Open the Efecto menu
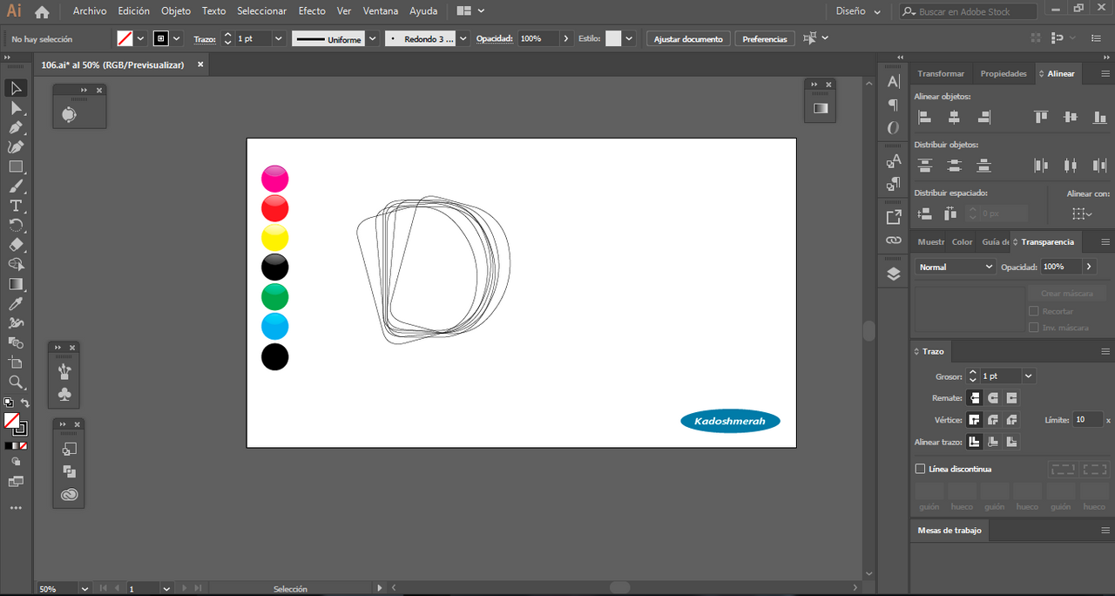Image resolution: width=1115 pixels, height=596 pixels. tap(312, 11)
